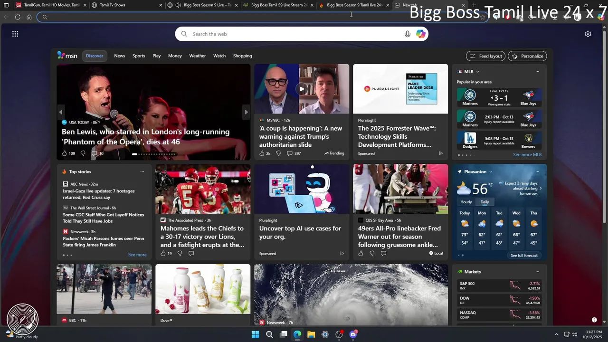Open comments on the Mahomes article

pyautogui.click(x=191, y=254)
